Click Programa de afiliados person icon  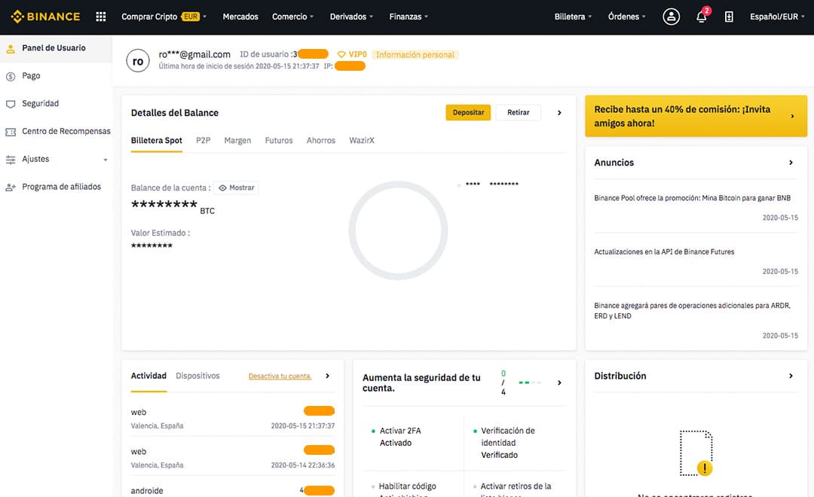(11, 188)
